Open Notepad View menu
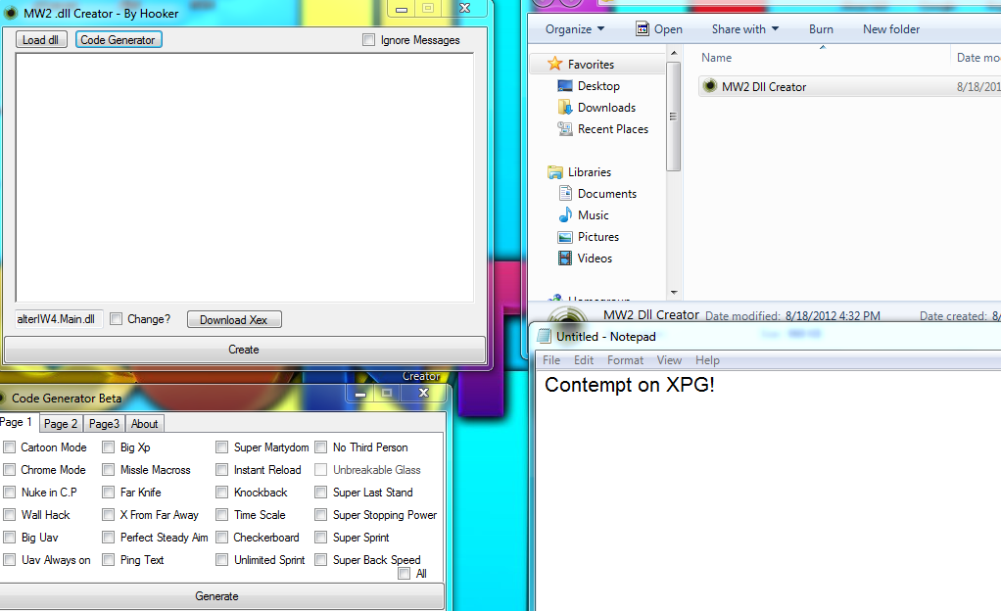 click(669, 360)
